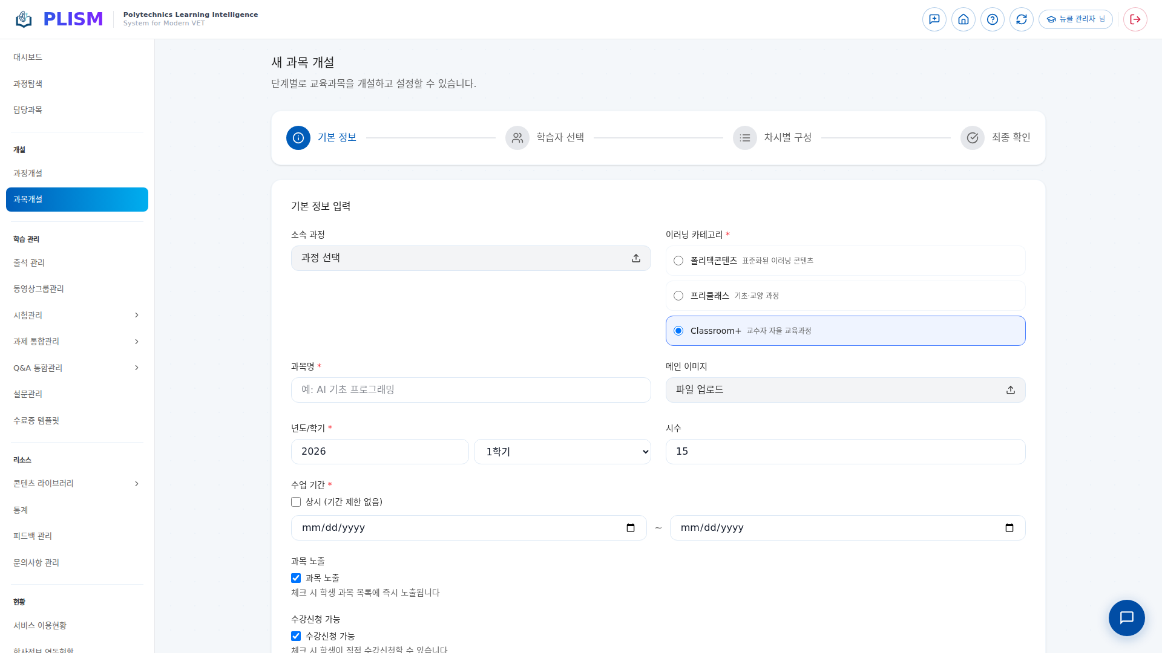Click the red logout icon
This screenshot has height=653, width=1162.
coord(1135,19)
